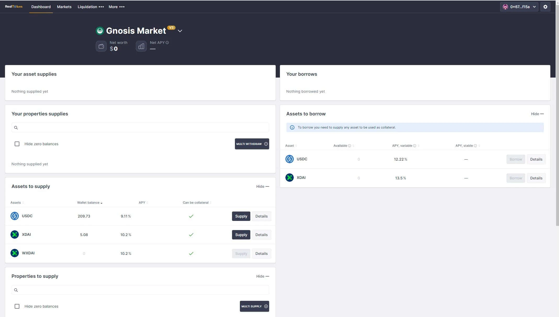Image resolution: width=559 pixels, height=317 pixels.
Task: Click the RealToken logo
Action: [14, 7]
